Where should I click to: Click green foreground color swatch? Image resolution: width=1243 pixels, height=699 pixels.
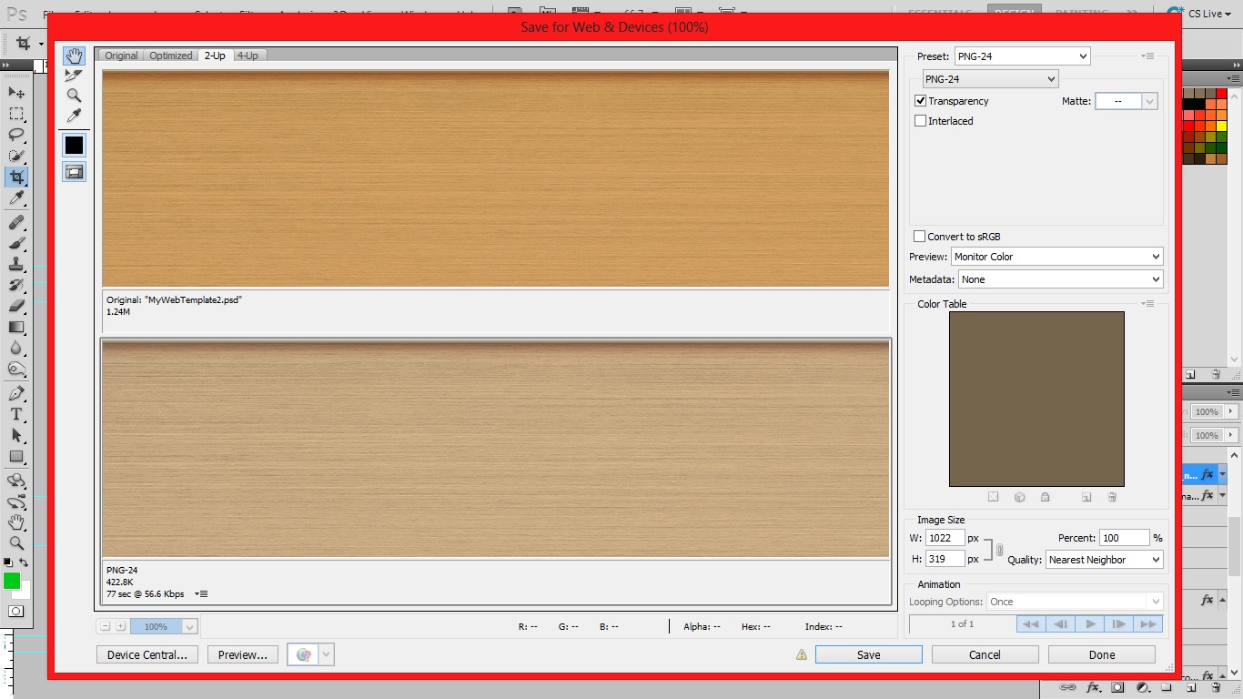click(x=12, y=581)
